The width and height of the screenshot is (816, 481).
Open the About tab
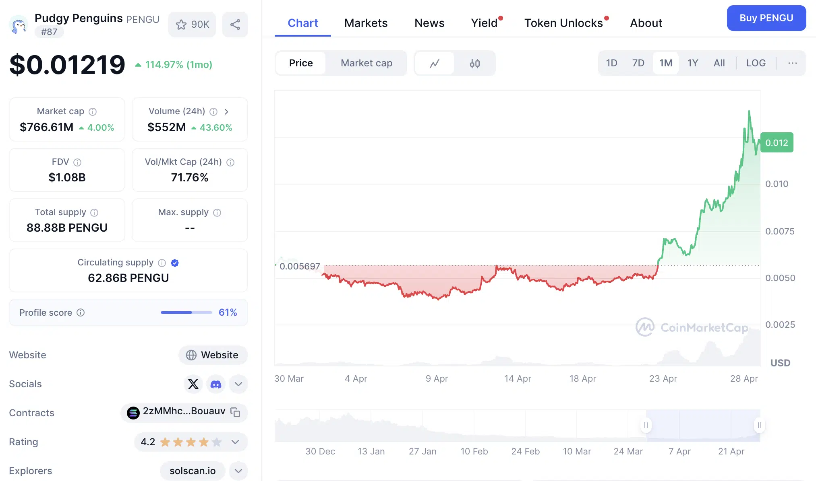646,23
